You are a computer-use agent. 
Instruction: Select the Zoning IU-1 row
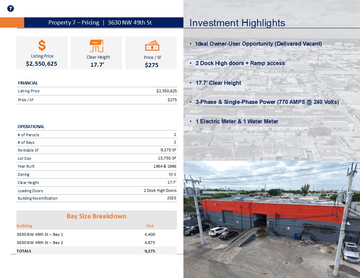point(97,174)
